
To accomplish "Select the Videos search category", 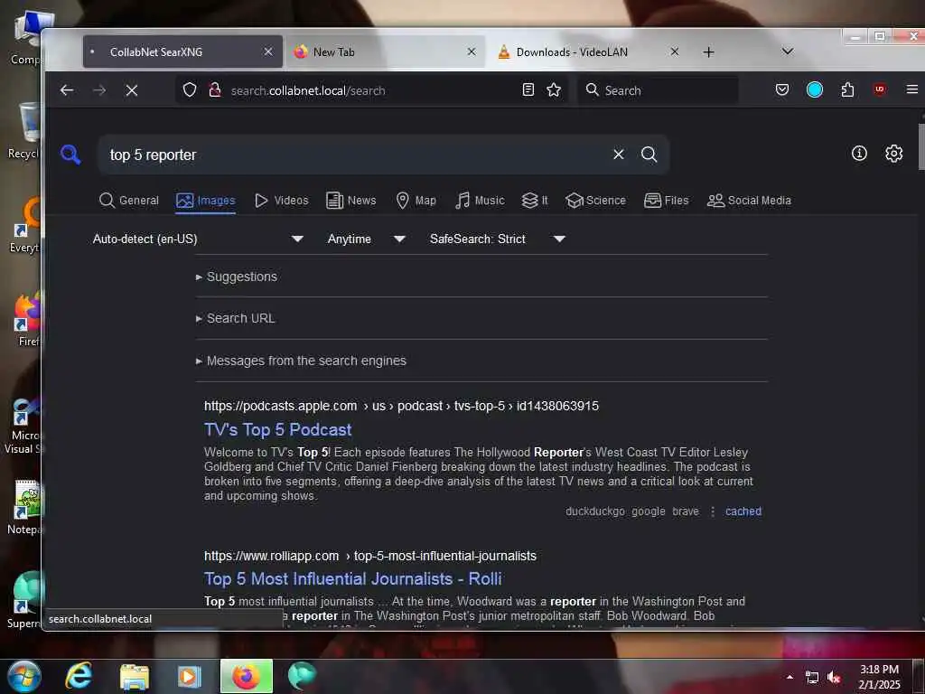I will 282,201.
